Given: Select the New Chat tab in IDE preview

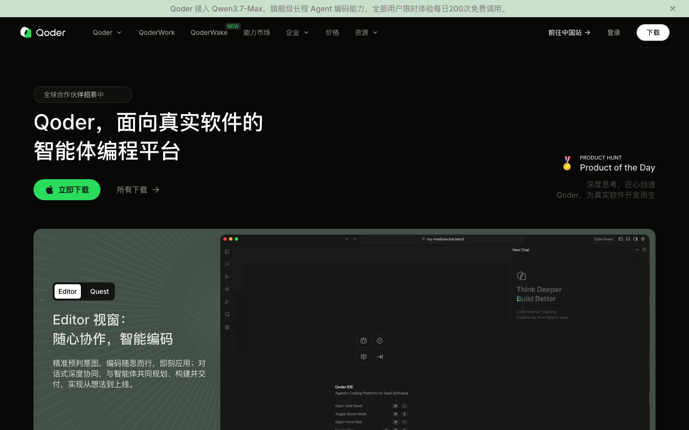Looking at the screenshot, I should tap(521, 250).
